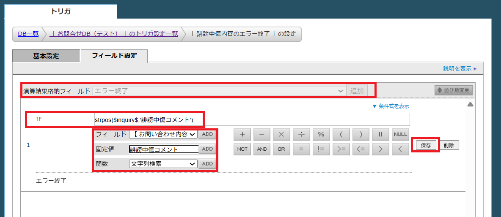Expand 条件式を表示
Screen dimensions: 501x217
tap(391, 106)
